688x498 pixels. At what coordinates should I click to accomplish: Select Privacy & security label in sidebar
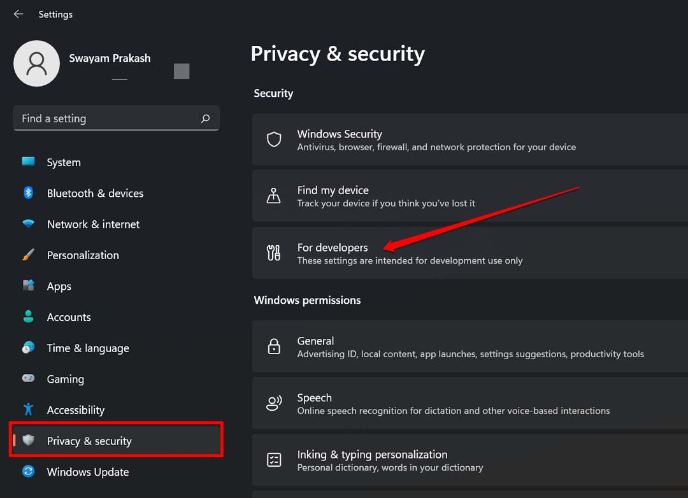pos(89,441)
